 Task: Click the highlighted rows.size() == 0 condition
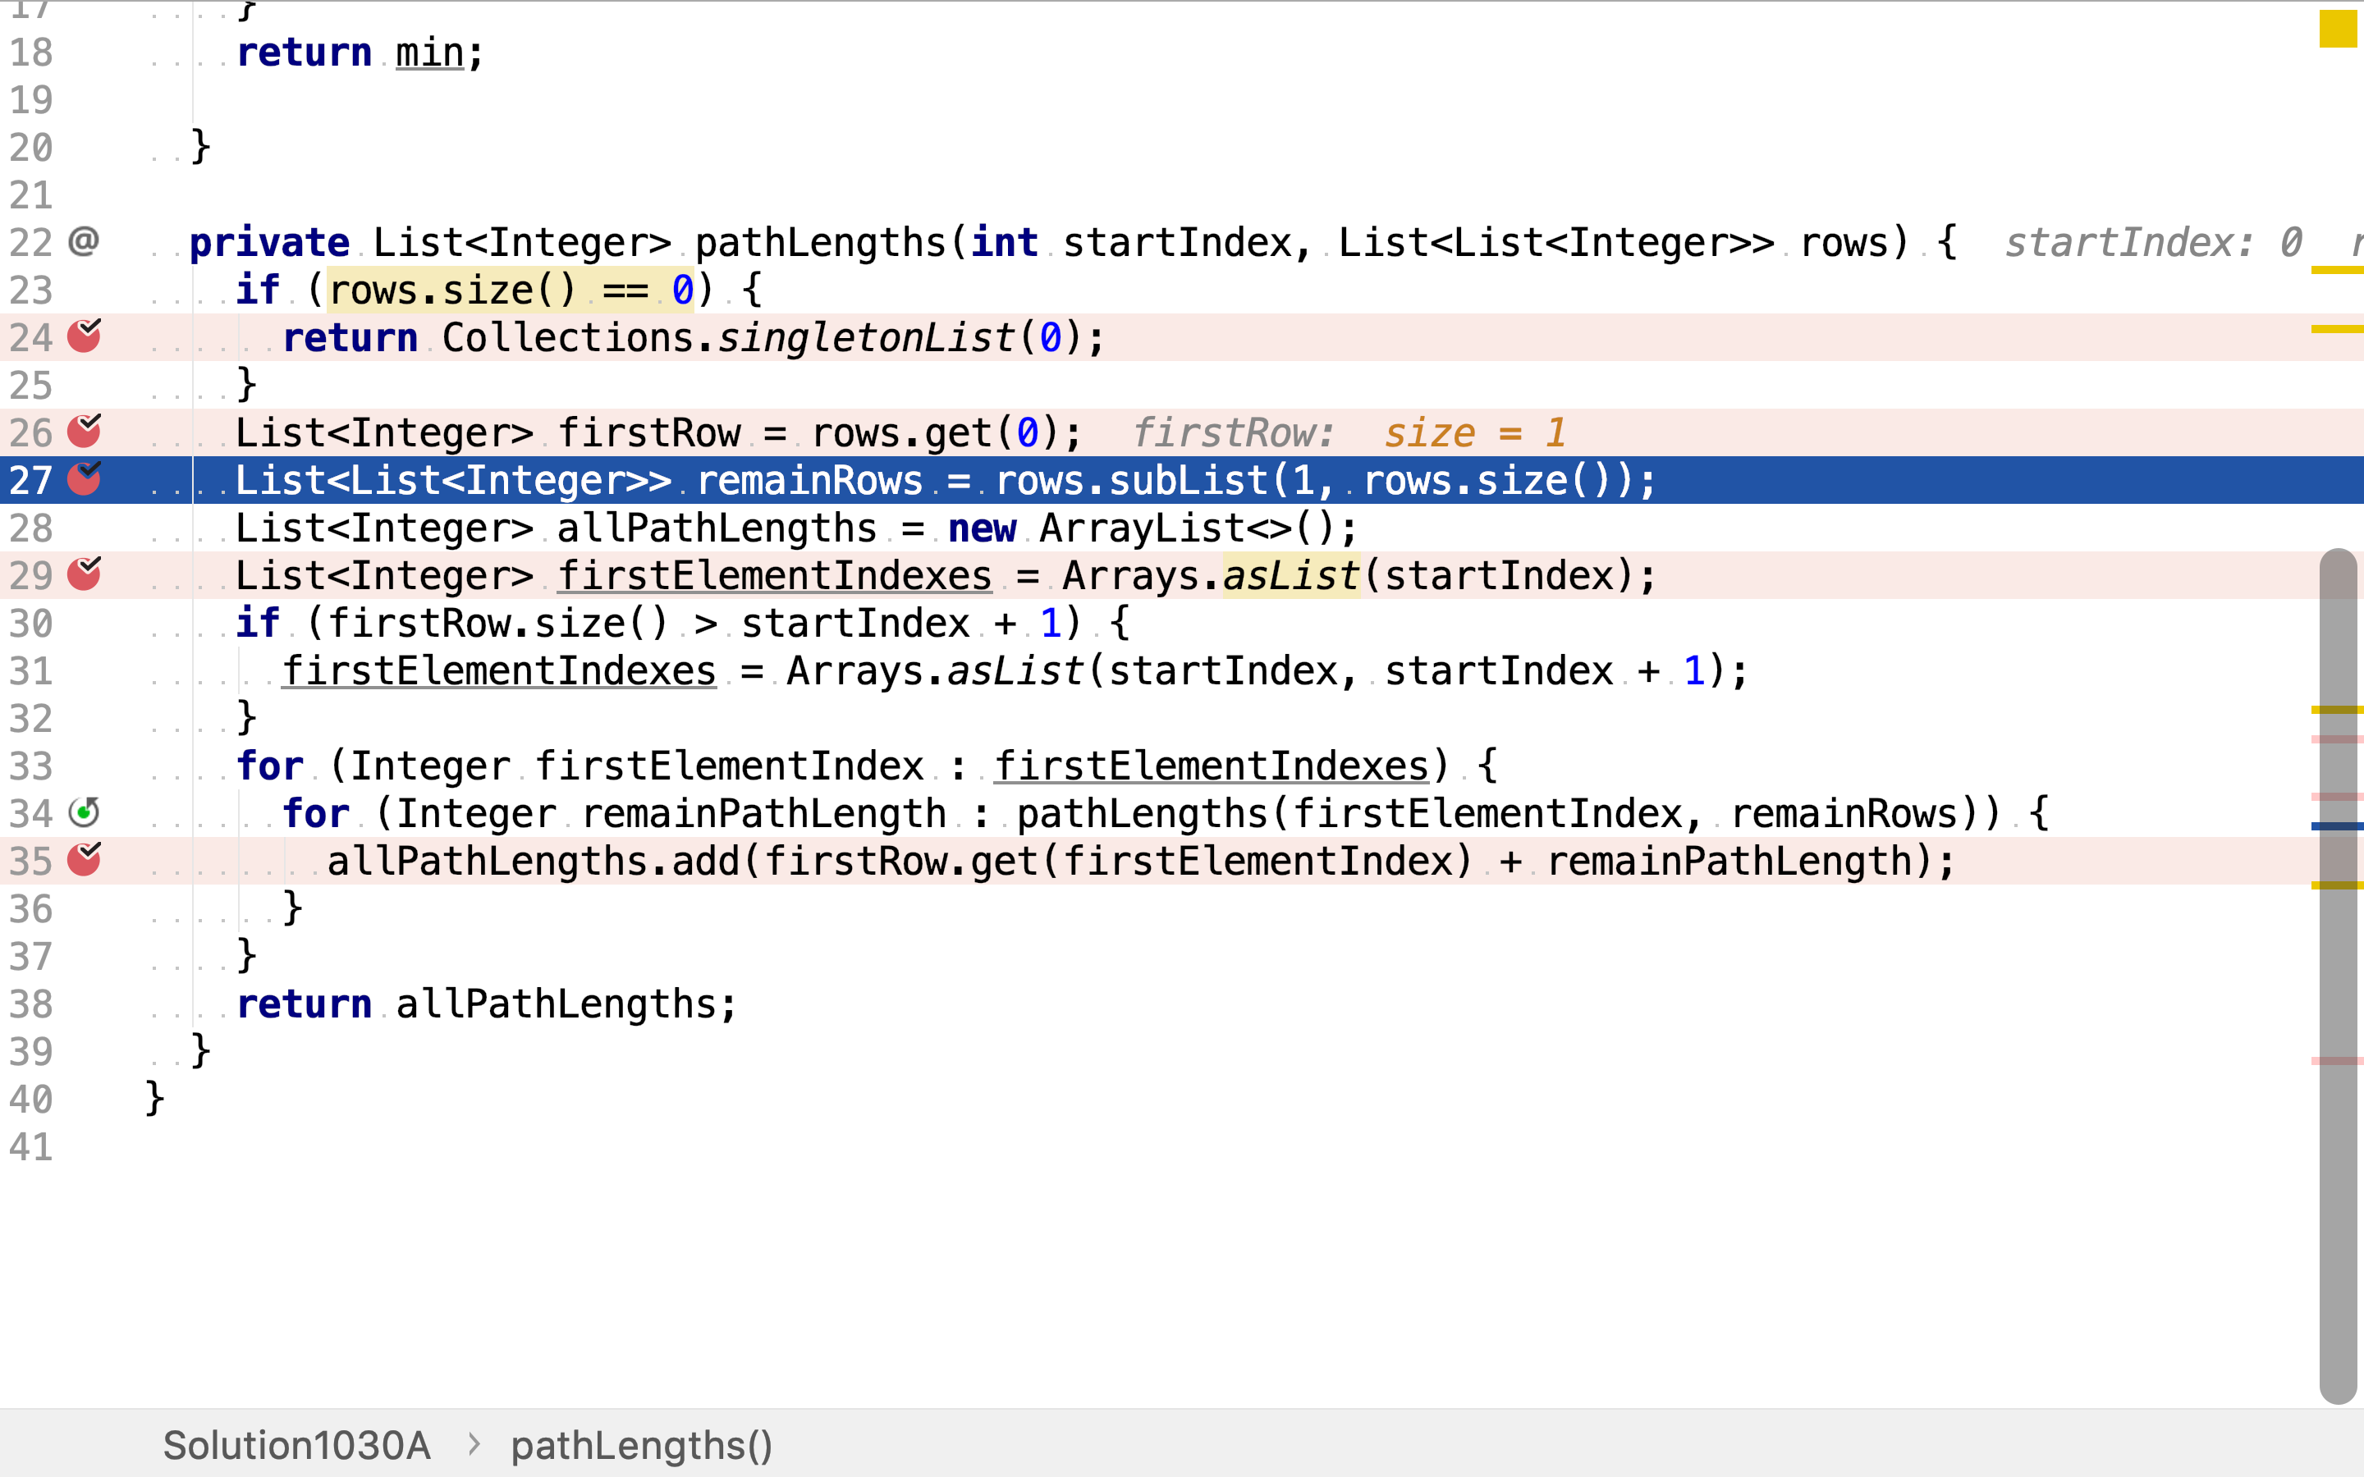[x=510, y=290]
